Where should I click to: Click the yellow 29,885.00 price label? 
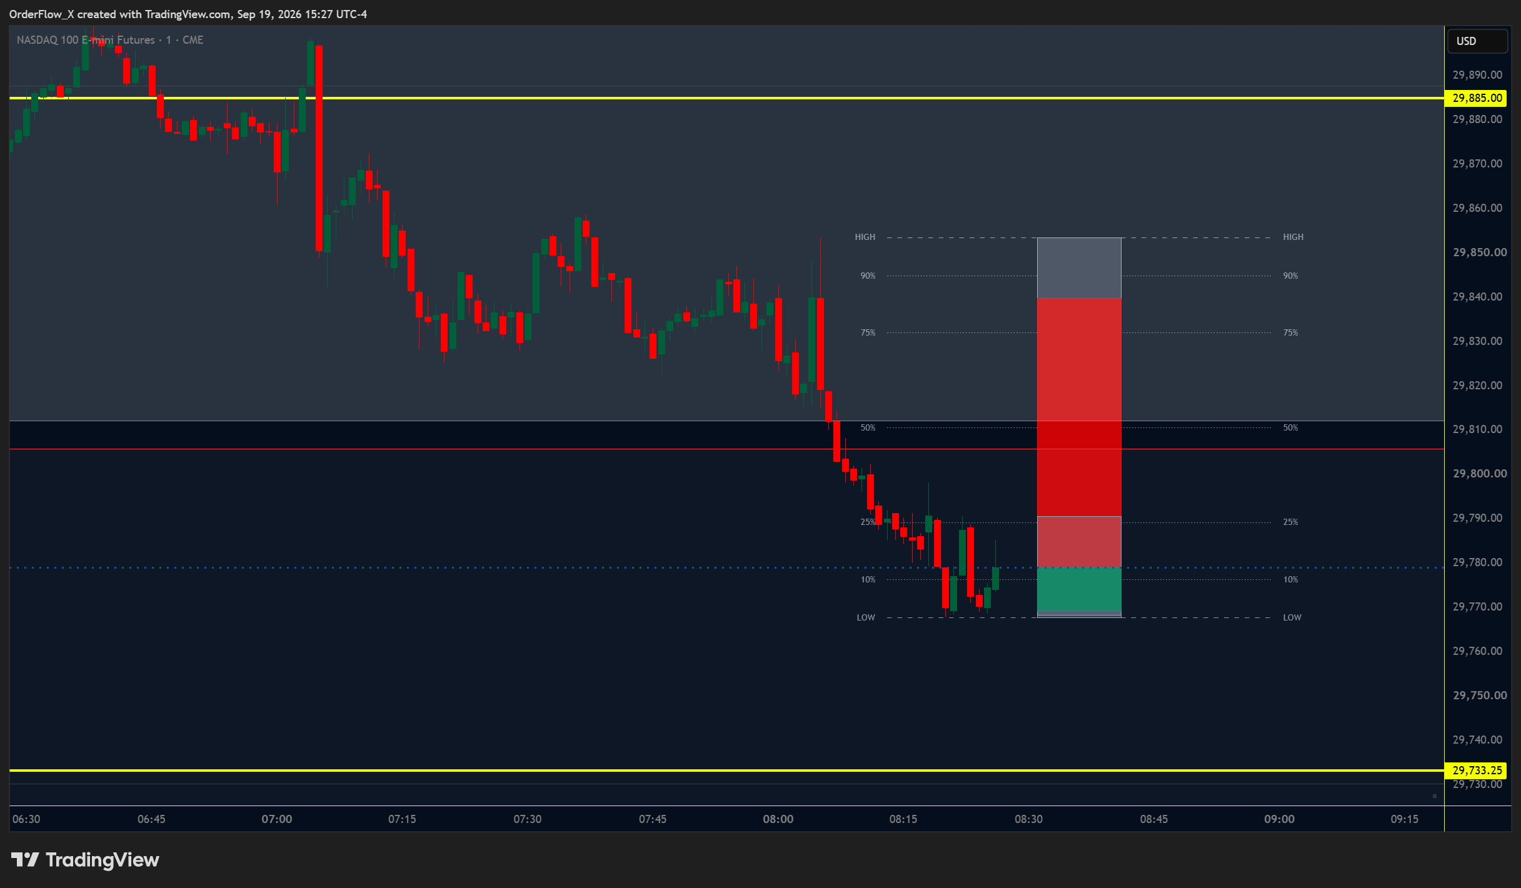point(1477,98)
